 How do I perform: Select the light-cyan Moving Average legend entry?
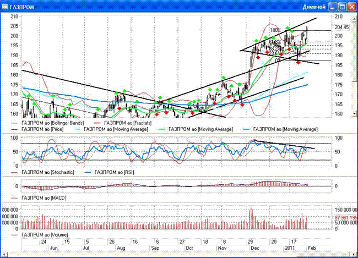(112, 129)
